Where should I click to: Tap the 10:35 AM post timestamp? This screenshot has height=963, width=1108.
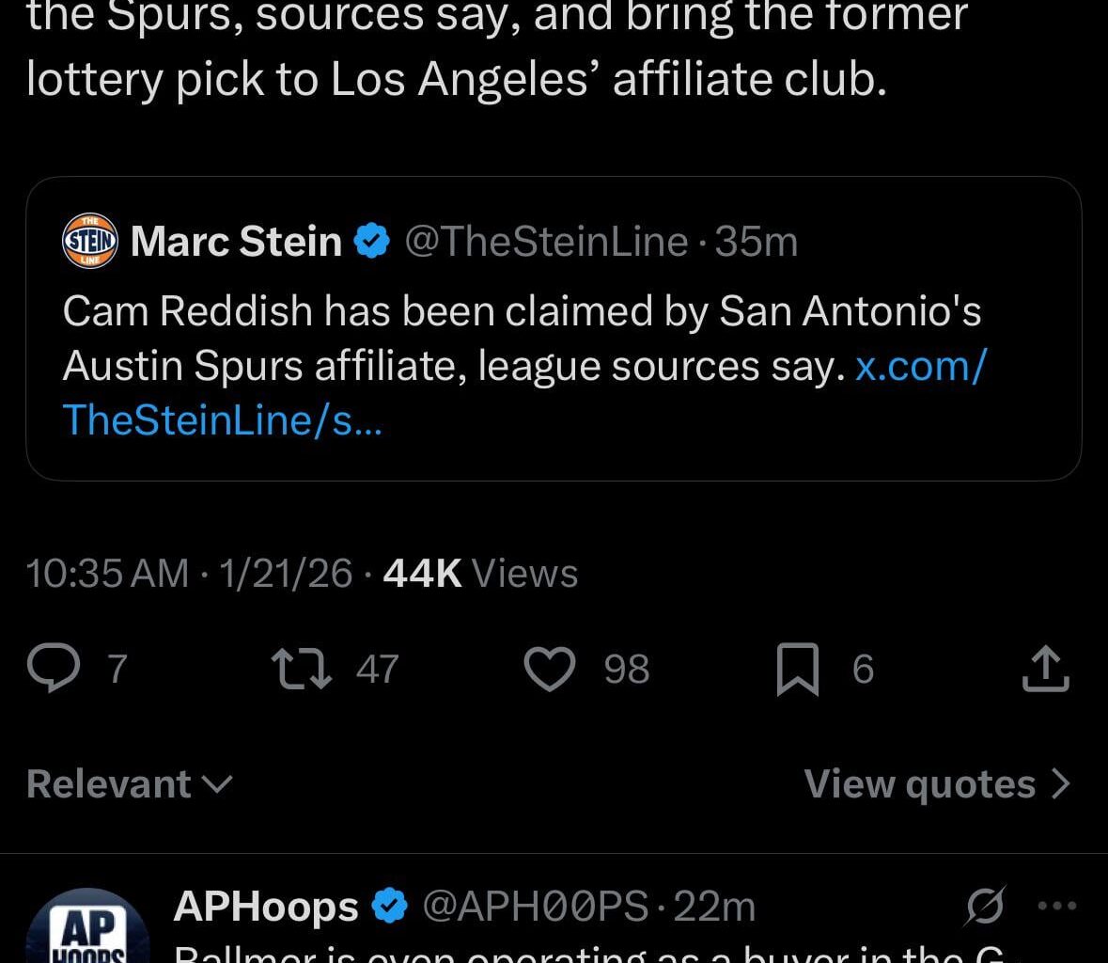pyautogui.click(x=107, y=574)
